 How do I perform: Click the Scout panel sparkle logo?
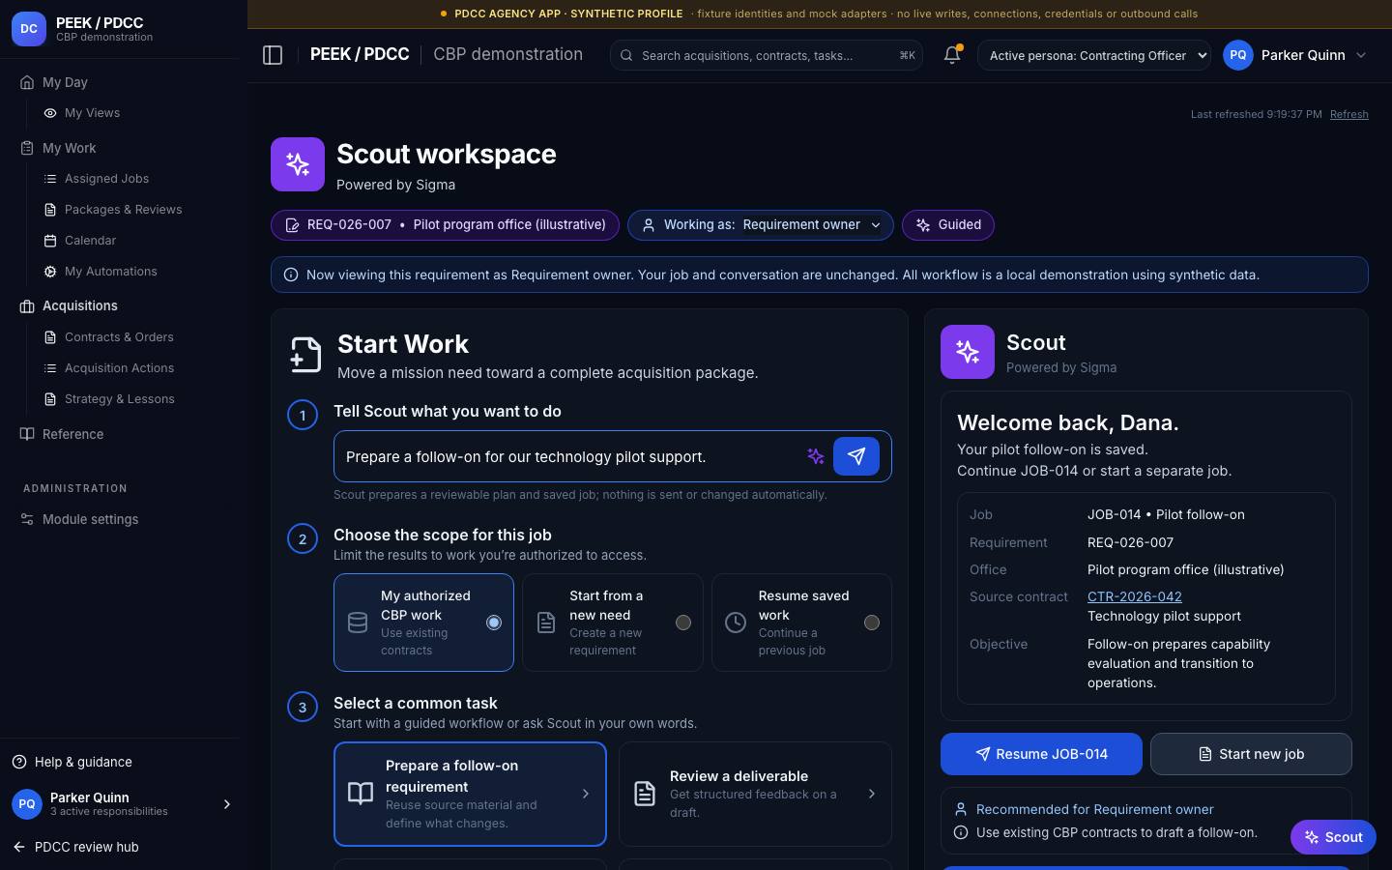tap(968, 352)
